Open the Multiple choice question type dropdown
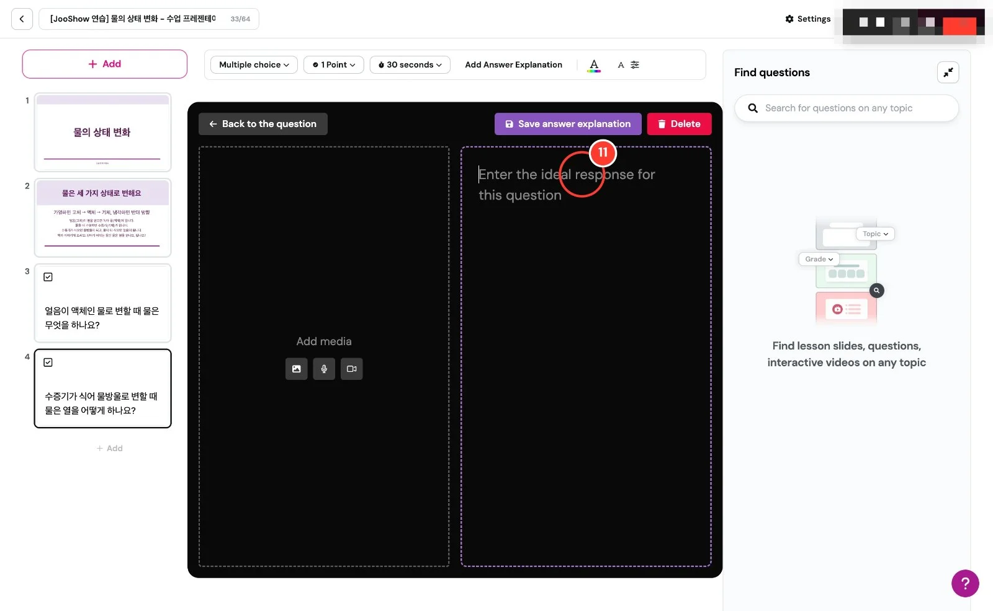993x611 pixels. [x=254, y=64]
